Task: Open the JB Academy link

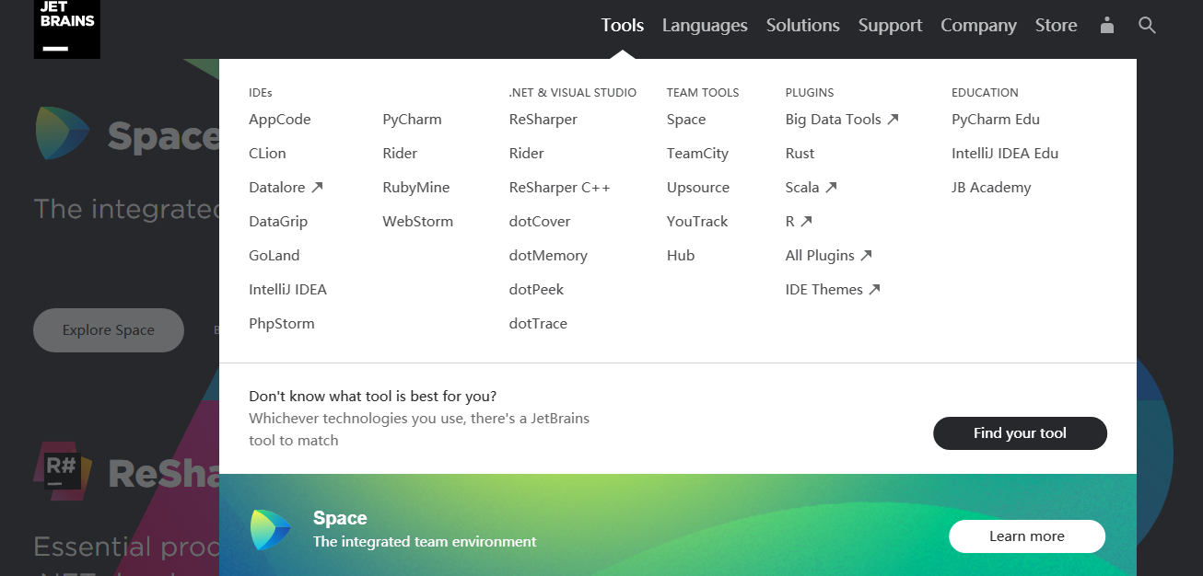Action: tap(991, 187)
